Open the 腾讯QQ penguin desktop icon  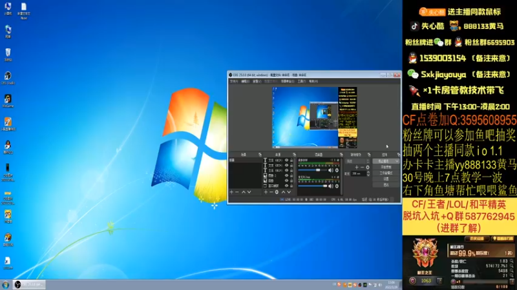point(8,147)
